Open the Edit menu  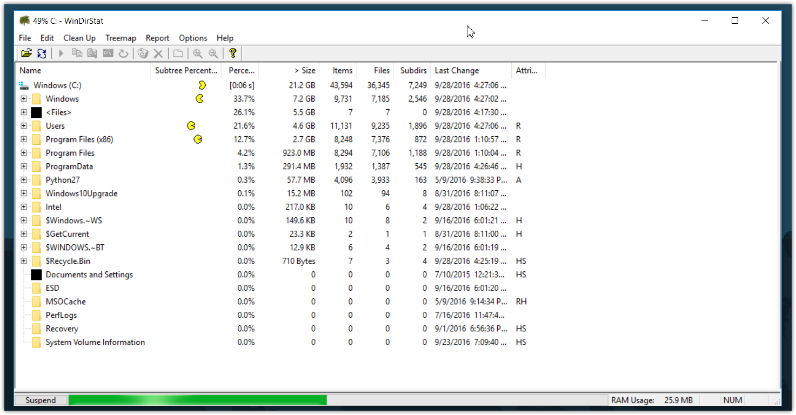(x=47, y=38)
